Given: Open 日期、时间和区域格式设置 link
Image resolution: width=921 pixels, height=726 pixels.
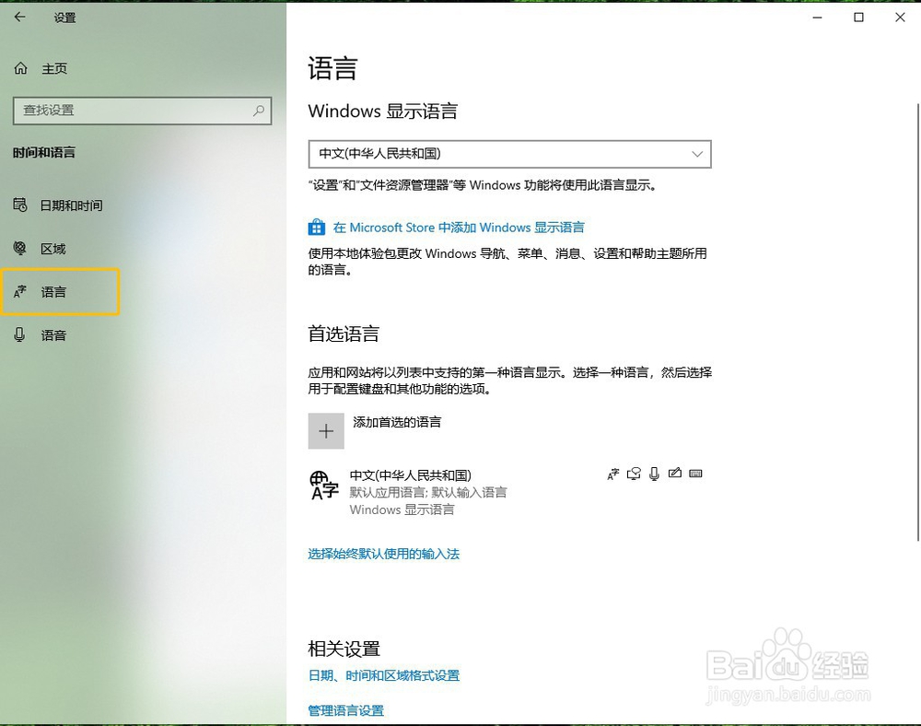Looking at the screenshot, I should (x=383, y=675).
